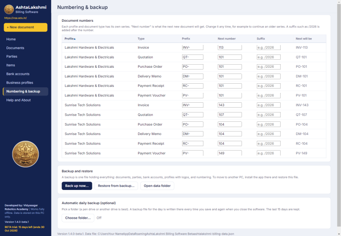Click the Prefix column header
The image size is (341, 236).
[186, 39]
